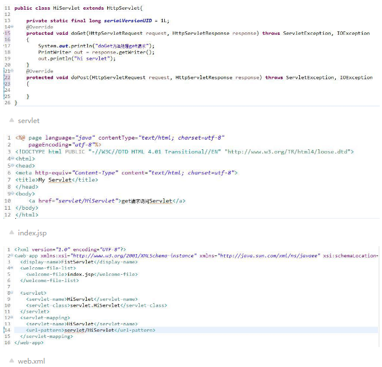Click the index.jsp caption label
382x367 pixels.
(32, 233)
